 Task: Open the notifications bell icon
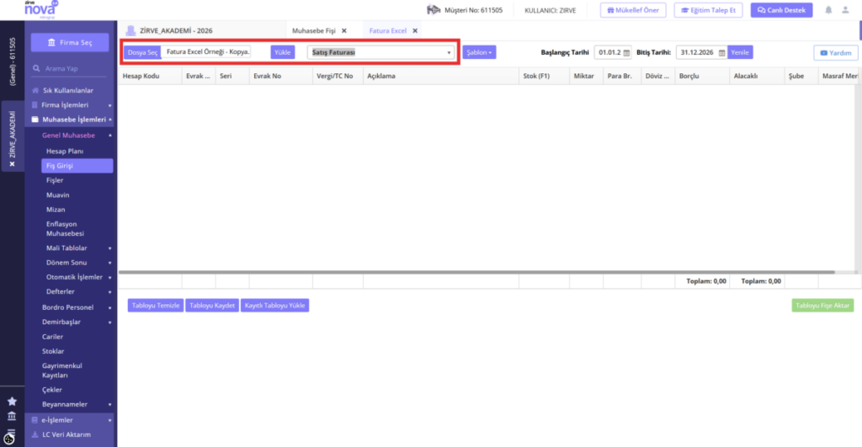828,10
